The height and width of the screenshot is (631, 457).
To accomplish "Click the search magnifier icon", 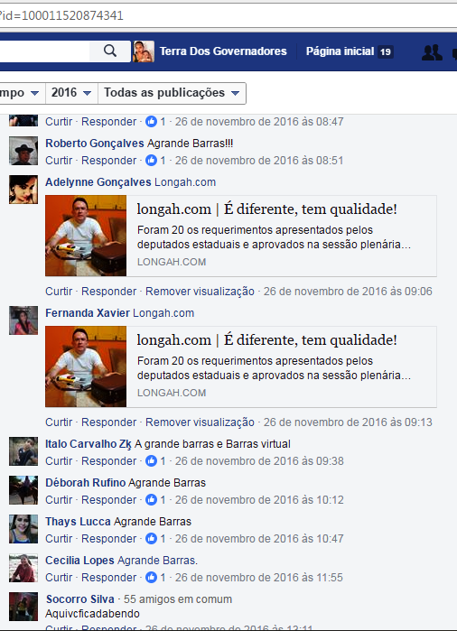I will [x=110, y=51].
